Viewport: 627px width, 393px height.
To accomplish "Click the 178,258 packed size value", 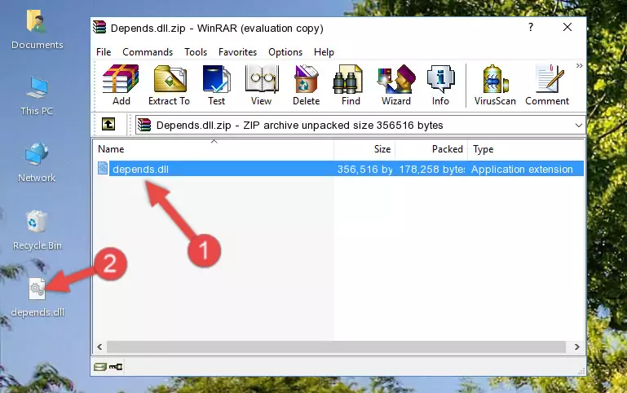I will coord(432,169).
